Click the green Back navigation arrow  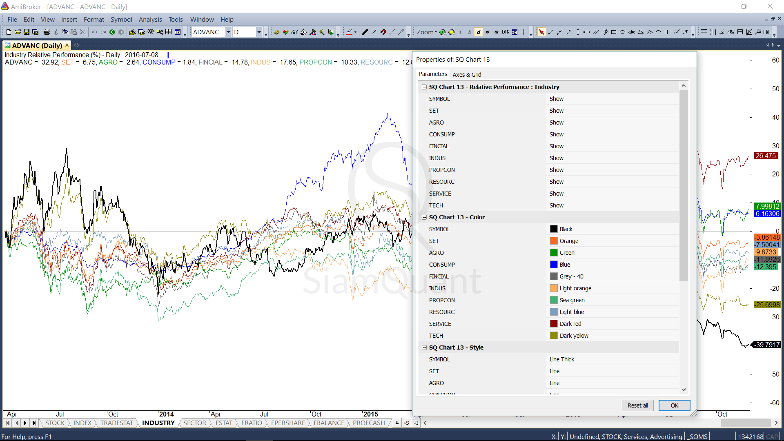click(112, 32)
